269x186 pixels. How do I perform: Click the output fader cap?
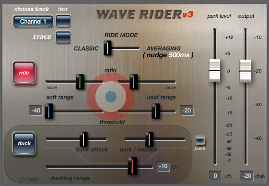coord(245,71)
